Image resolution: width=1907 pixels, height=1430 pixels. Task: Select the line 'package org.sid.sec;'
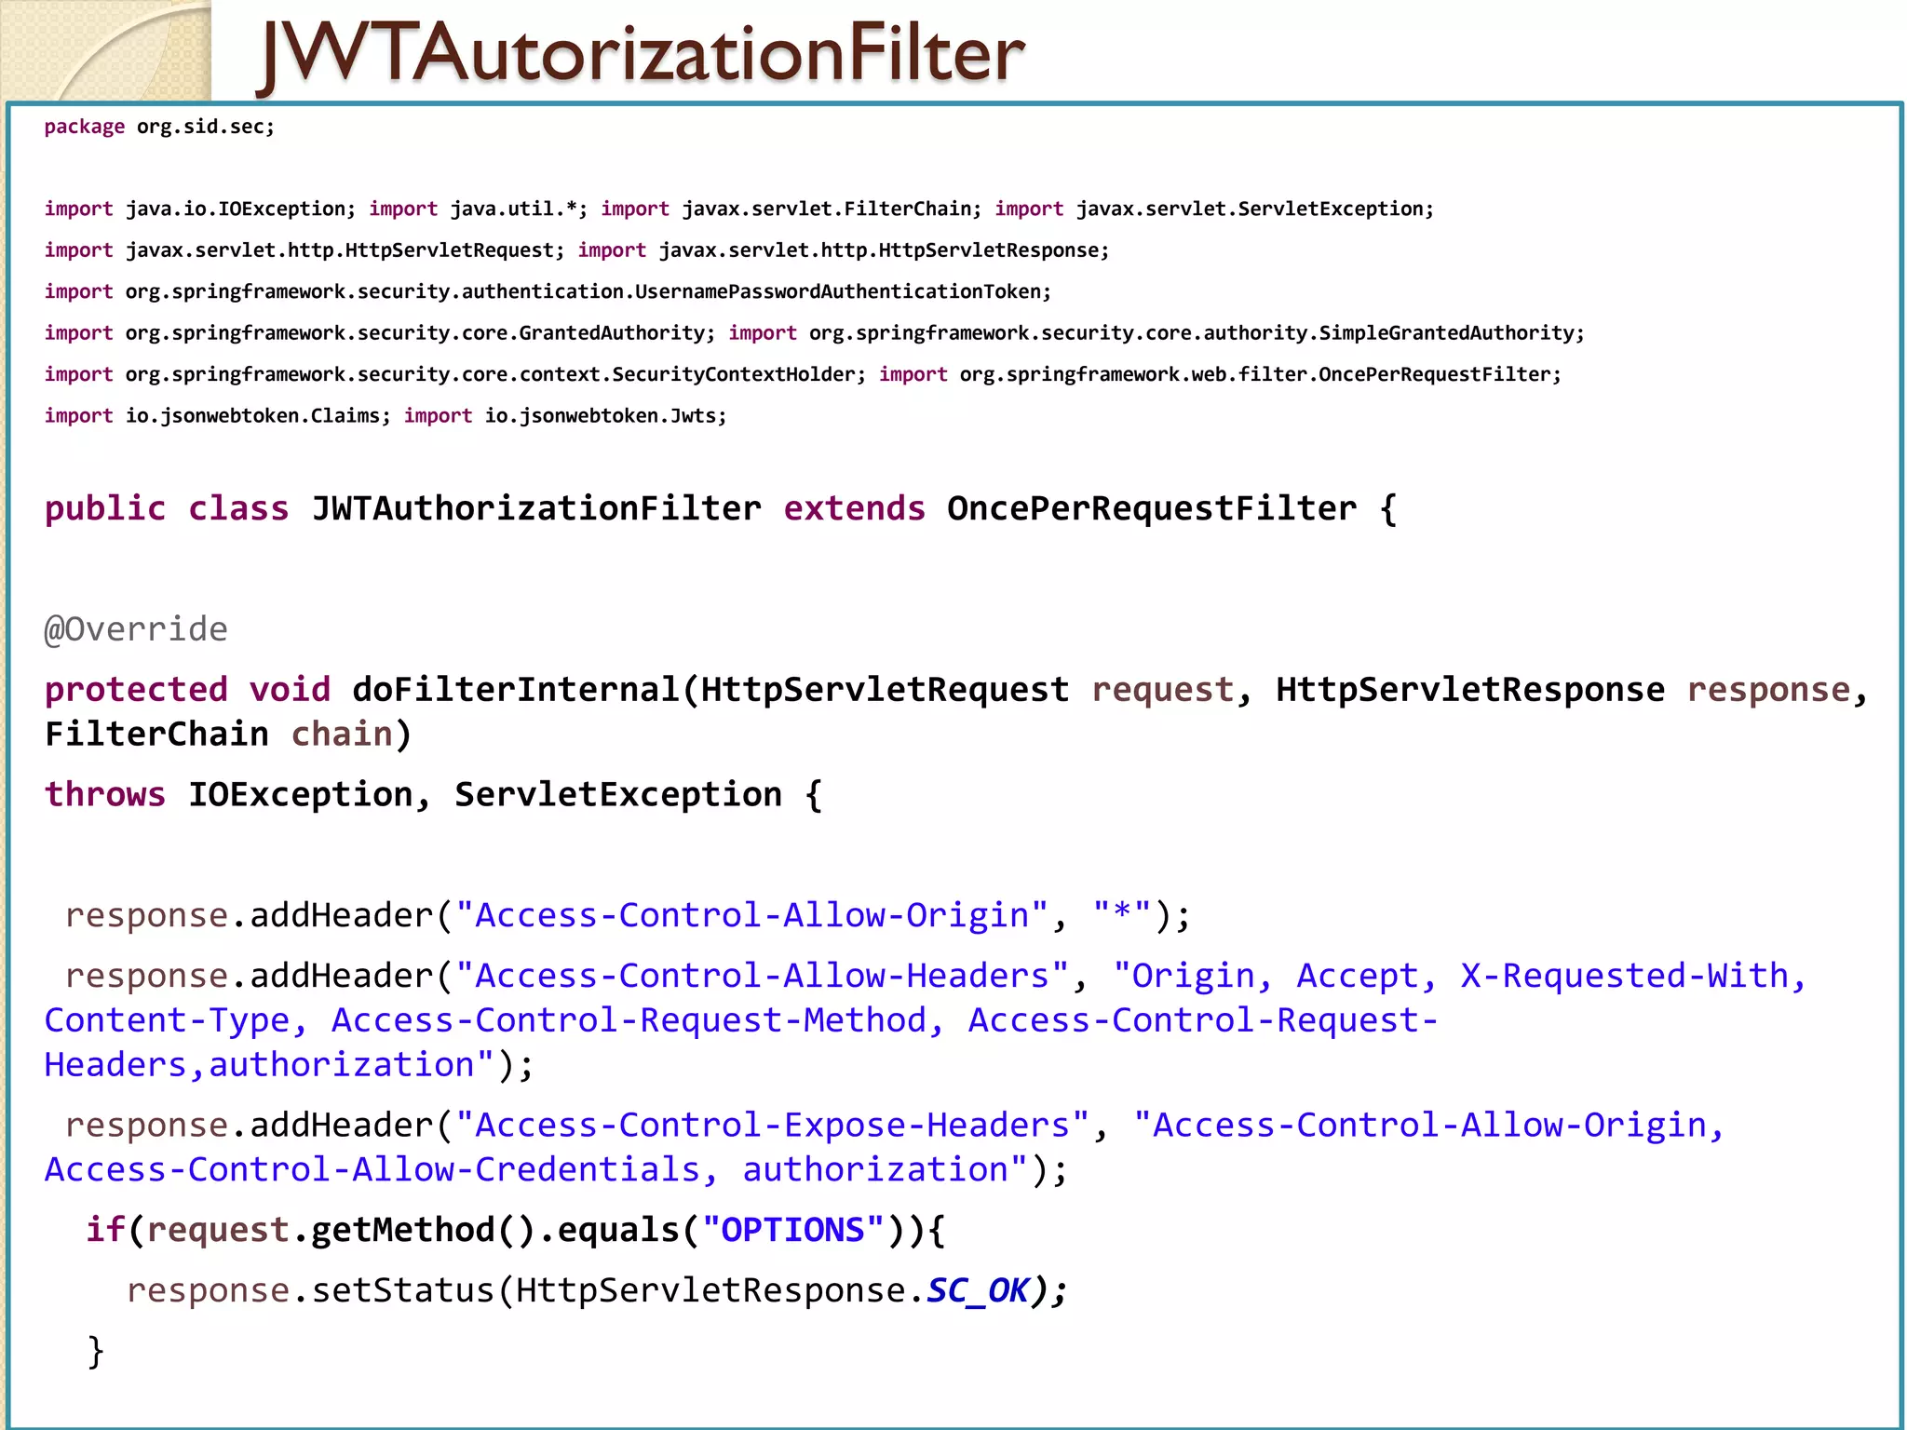159,127
